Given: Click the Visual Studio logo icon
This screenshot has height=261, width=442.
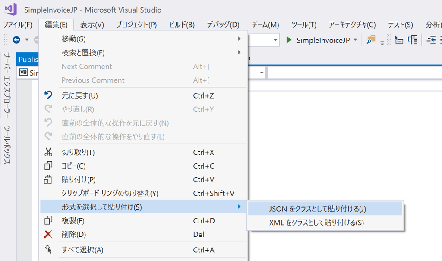Looking at the screenshot, I should click(11, 10).
